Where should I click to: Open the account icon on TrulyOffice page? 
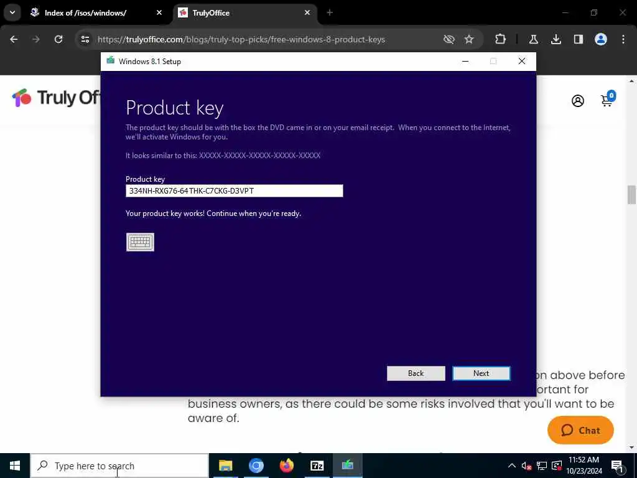[578, 101]
